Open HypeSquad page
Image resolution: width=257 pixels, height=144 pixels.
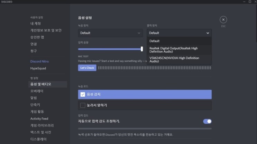[x=38, y=68]
